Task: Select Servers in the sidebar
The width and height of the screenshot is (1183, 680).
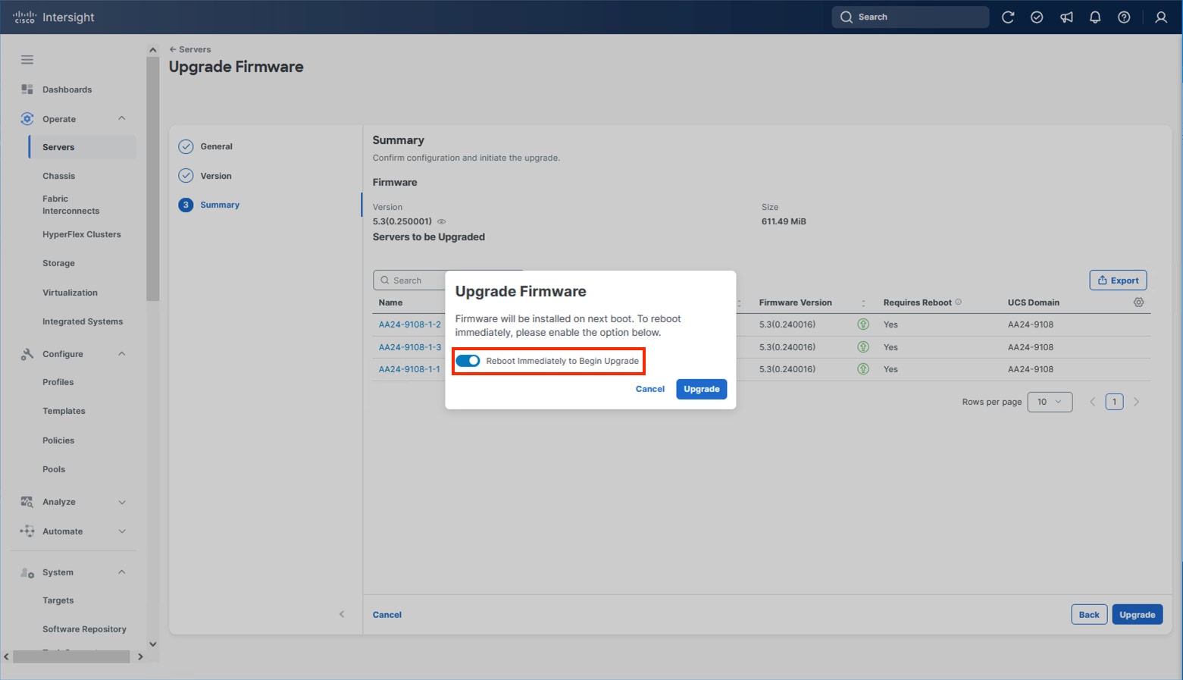Action: tap(83, 147)
